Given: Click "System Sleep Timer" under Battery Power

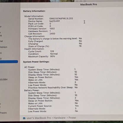Looking at the screenshot, I should (44, 93).
